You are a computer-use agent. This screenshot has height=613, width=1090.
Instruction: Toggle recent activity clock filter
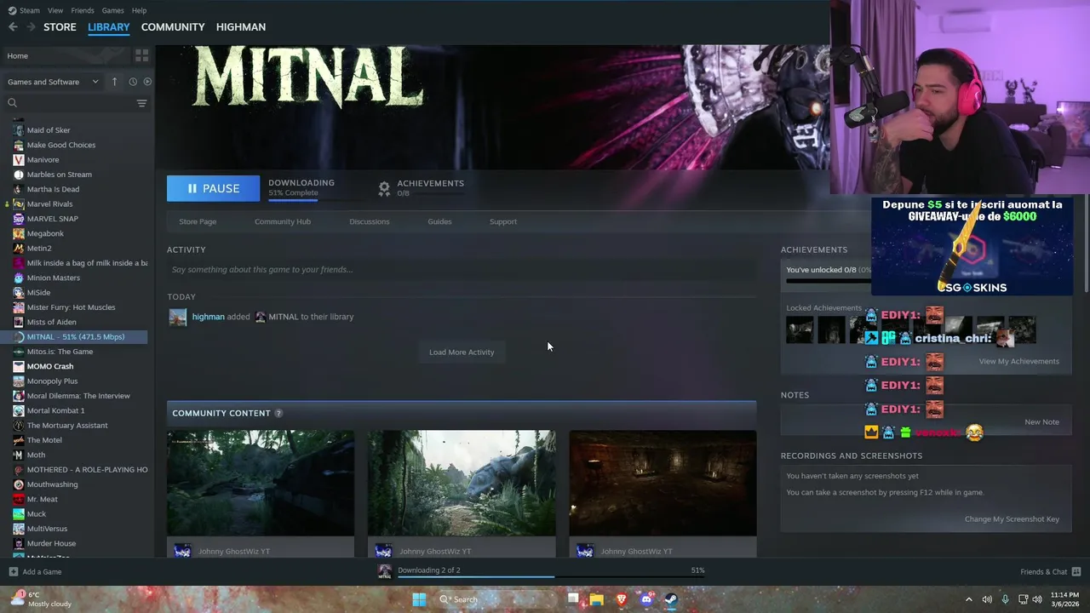point(133,82)
